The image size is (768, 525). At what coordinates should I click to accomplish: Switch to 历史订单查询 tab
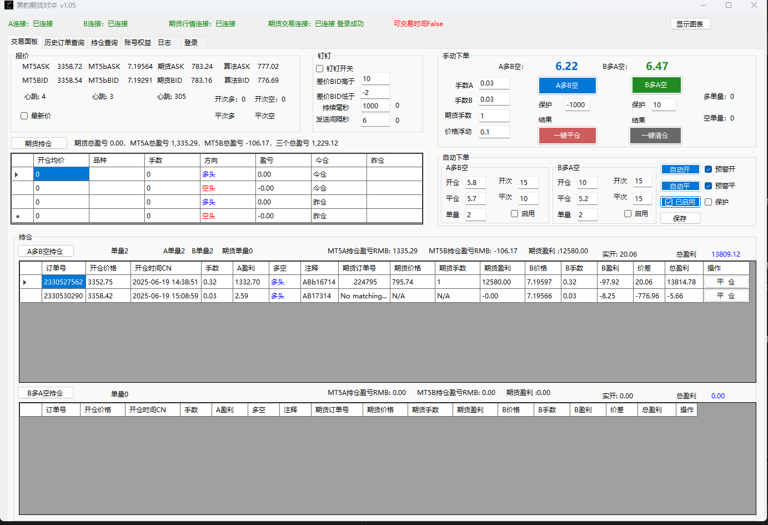coord(64,43)
